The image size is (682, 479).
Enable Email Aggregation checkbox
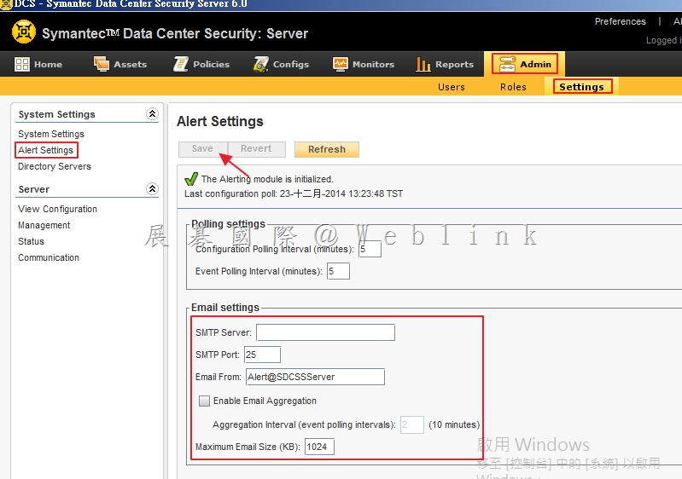pos(204,401)
